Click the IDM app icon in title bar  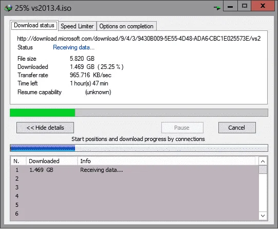(8, 8)
